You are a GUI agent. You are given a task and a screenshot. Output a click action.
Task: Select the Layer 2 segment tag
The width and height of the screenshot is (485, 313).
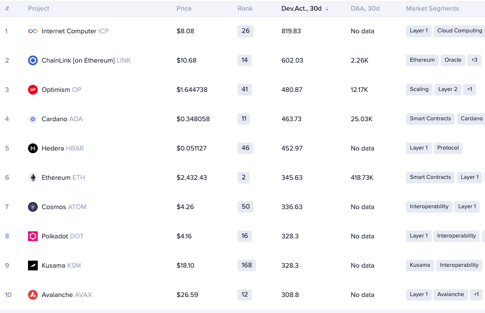(x=448, y=89)
